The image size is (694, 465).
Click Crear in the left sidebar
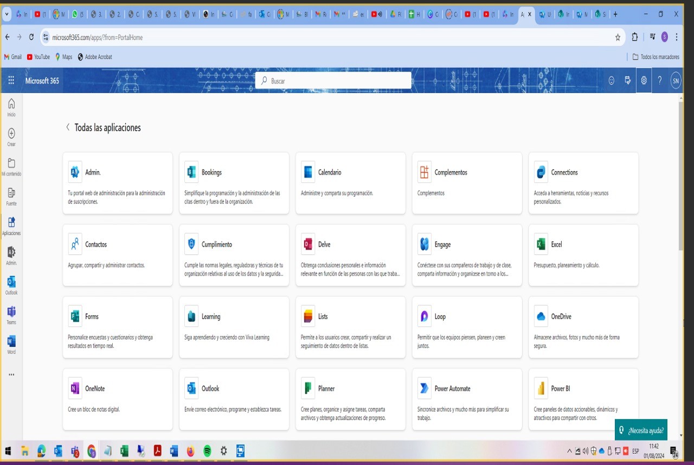[11, 137]
